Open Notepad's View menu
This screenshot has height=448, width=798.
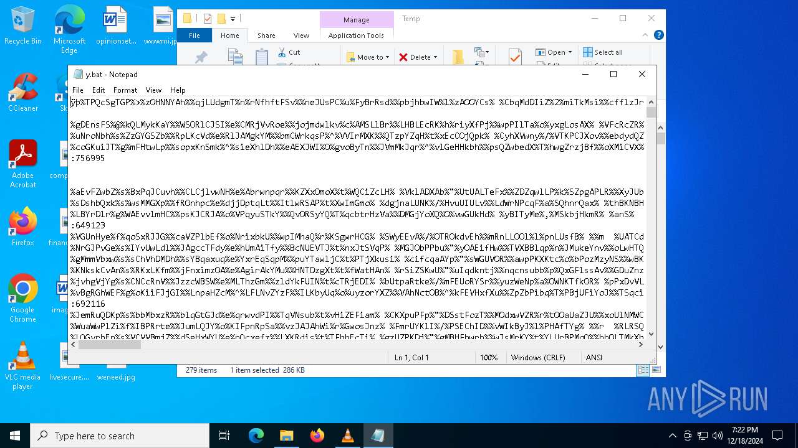(153, 90)
